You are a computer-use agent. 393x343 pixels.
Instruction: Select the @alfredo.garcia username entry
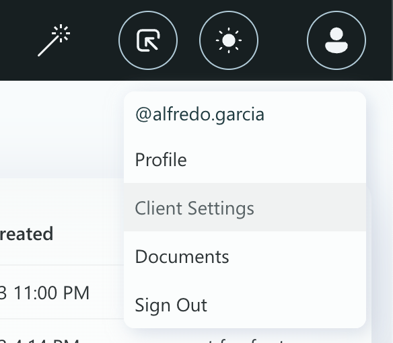point(200,114)
